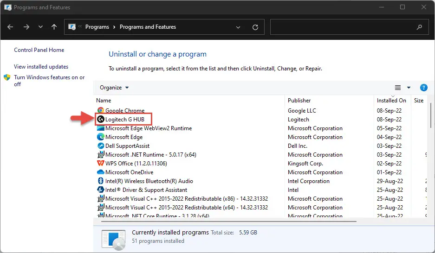
Task: Click the installed programs thumbnail in details pane
Action: point(113,240)
